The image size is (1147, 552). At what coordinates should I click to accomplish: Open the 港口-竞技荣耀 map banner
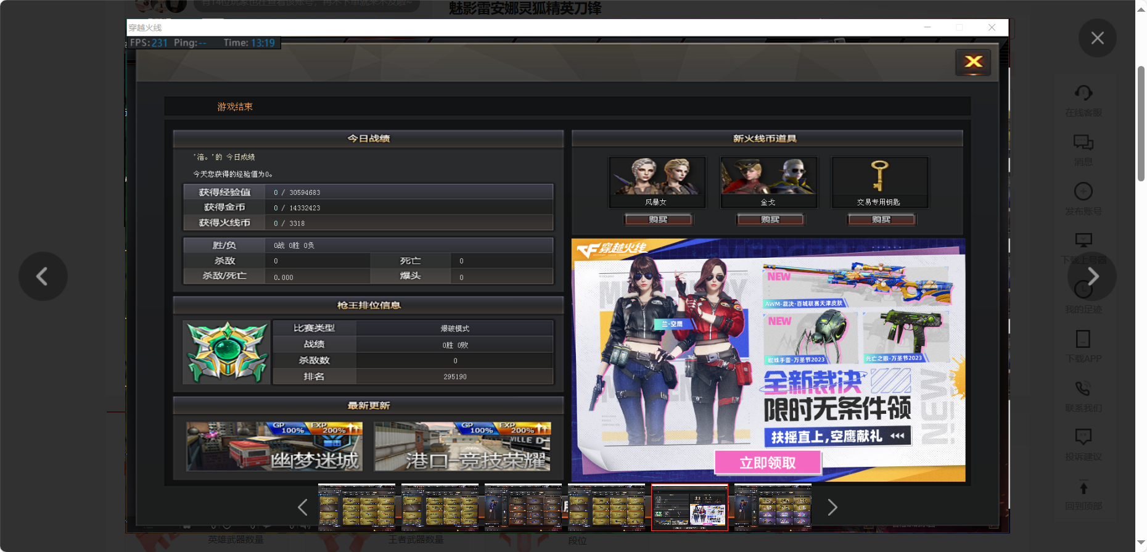pos(462,447)
